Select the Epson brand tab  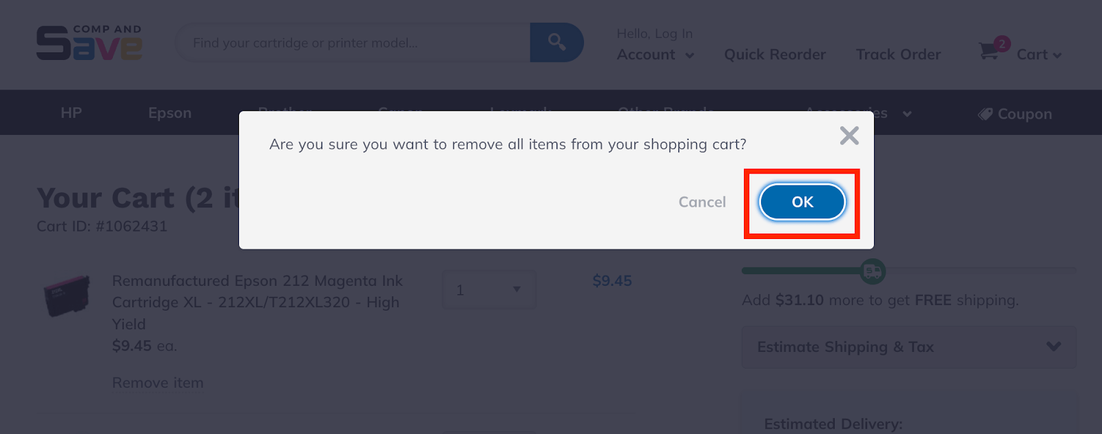coord(169,112)
